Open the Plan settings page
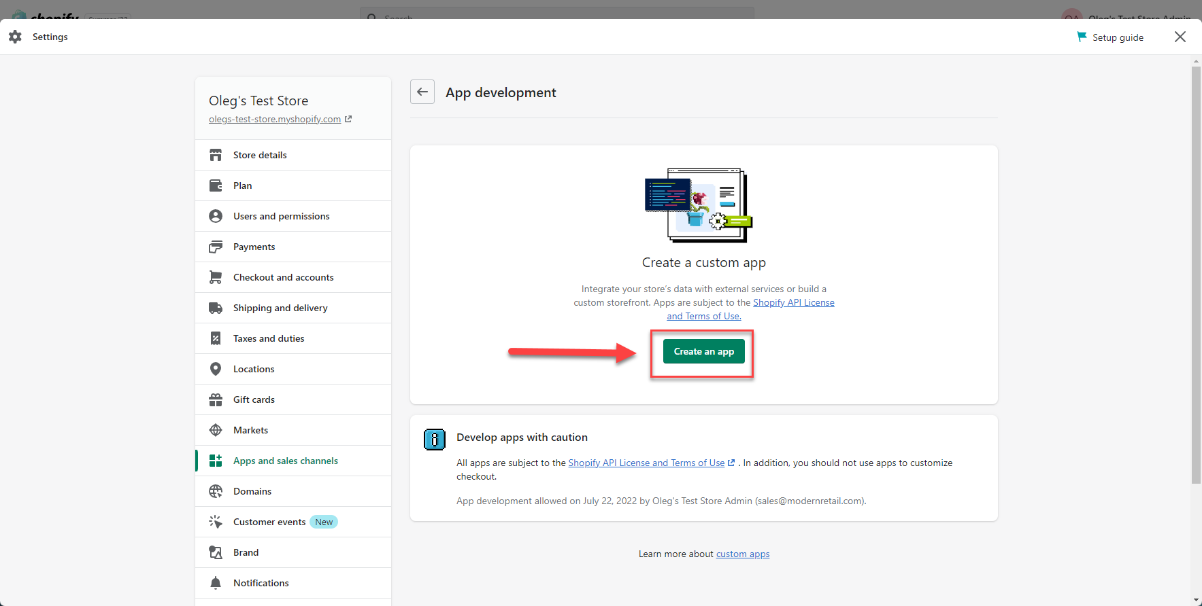 (293, 185)
